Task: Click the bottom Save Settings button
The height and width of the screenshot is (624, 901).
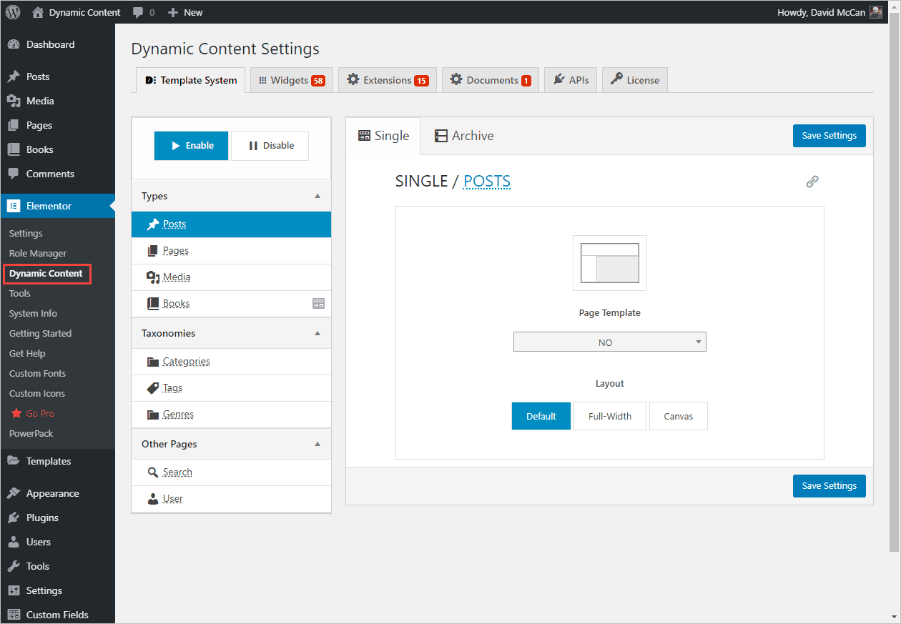Action: [x=829, y=486]
